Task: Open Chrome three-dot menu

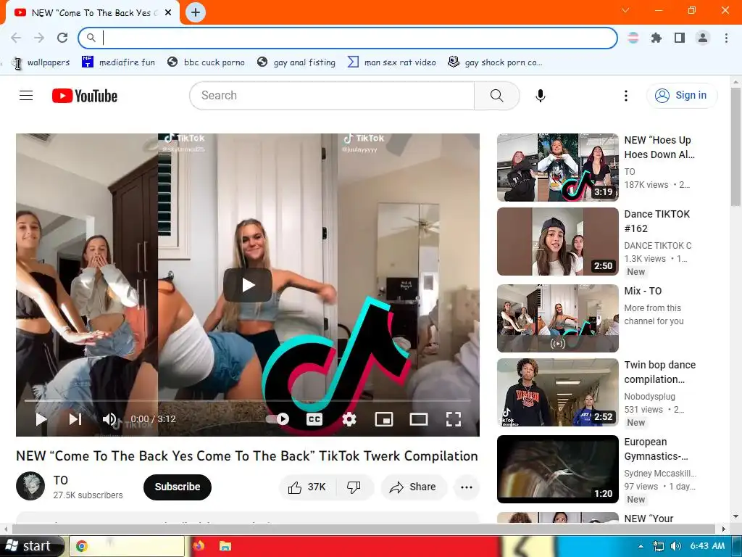Action: [x=726, y=38]
